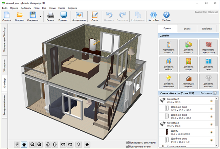This screenshot has width=220, height=149.
Task: Hide Комната 2 using eye icon
Action: (x=212, y=100)
